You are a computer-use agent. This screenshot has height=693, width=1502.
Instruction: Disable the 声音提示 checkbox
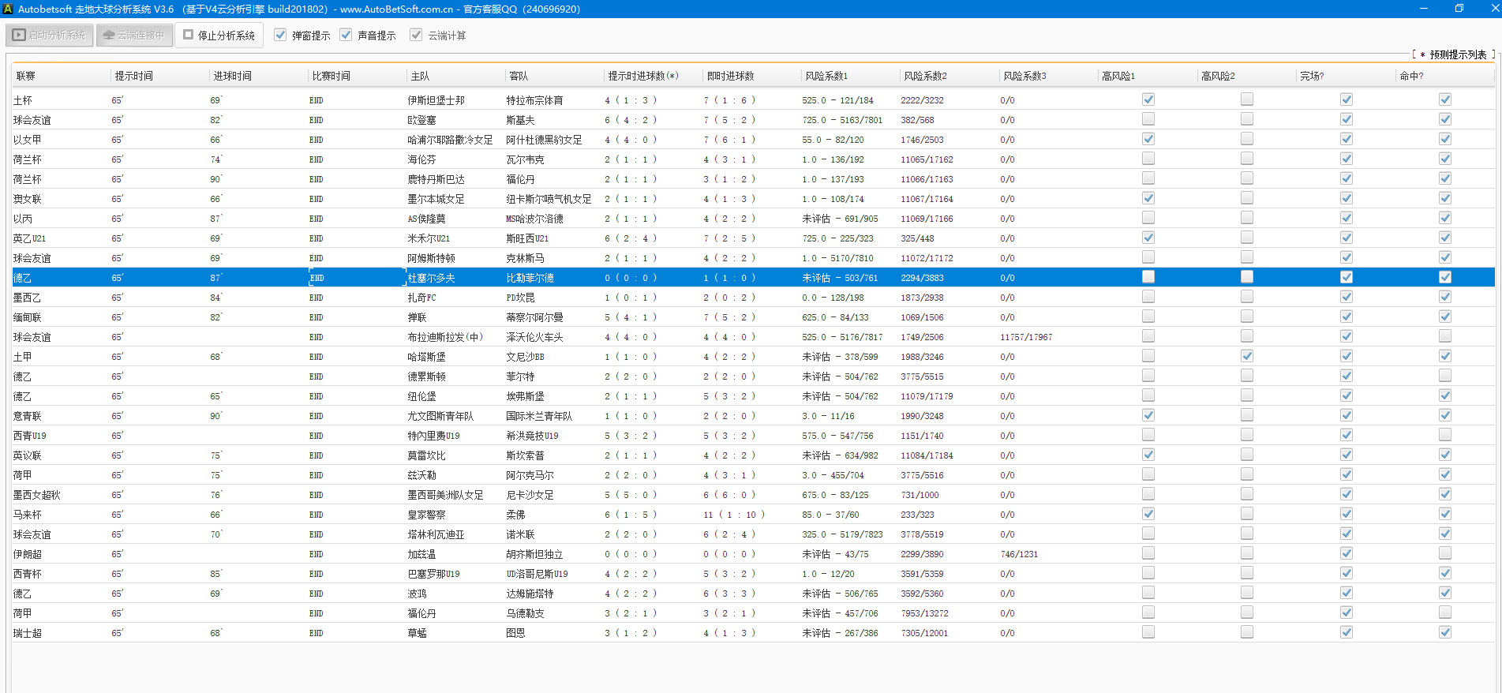(346, 36)
